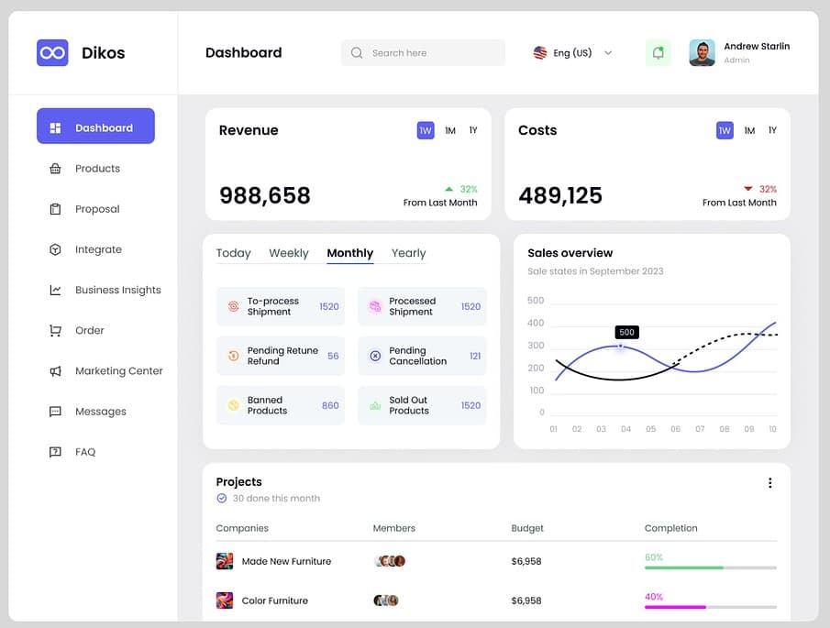This screenshot has width=830, height=628.
Task: Open the Marketing Center icon
Action: (55, 370)
